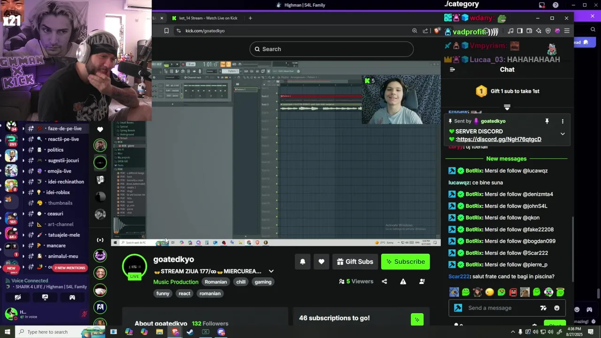Click the goatedkyo LIVE avatar

[x=134, y=266]
